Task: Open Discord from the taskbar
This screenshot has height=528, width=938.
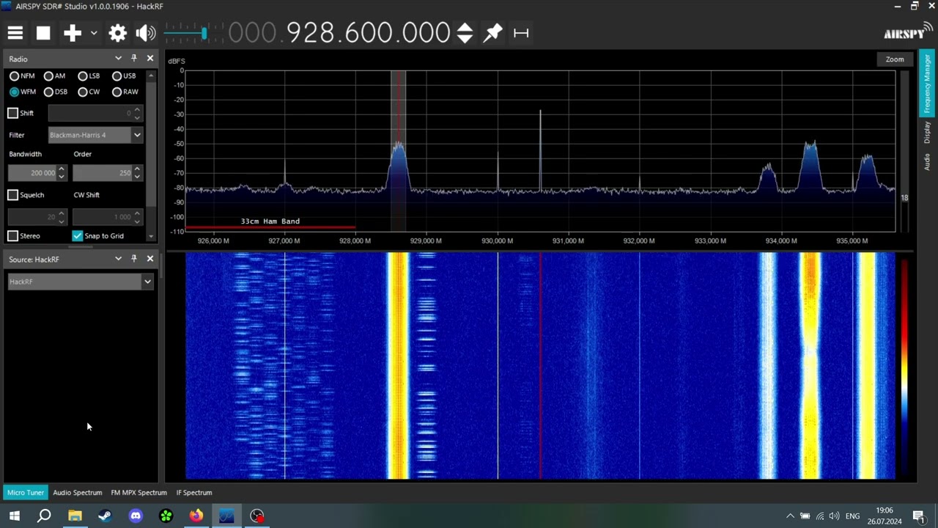Action: 136,516
